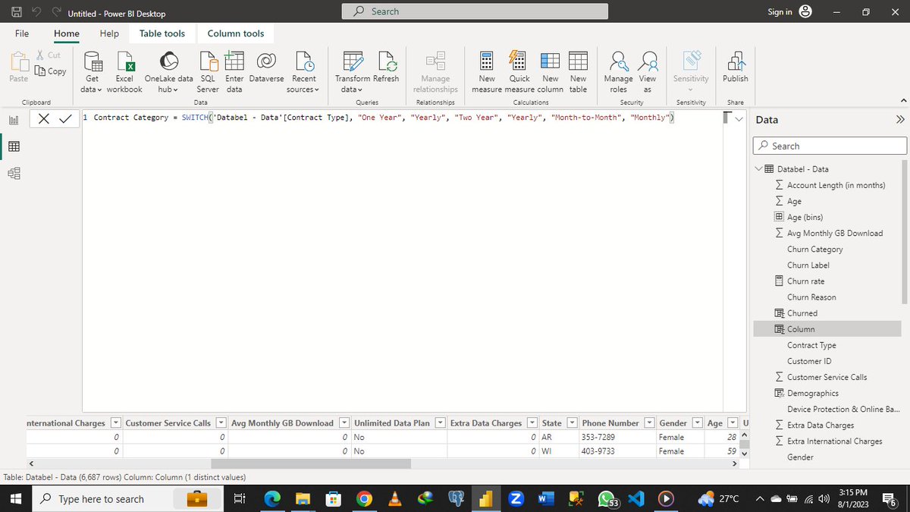Viewport: 910px width, 512px height.
Task: Open the Customer Service Calls column filter dropdown
Action: (221, 422)
